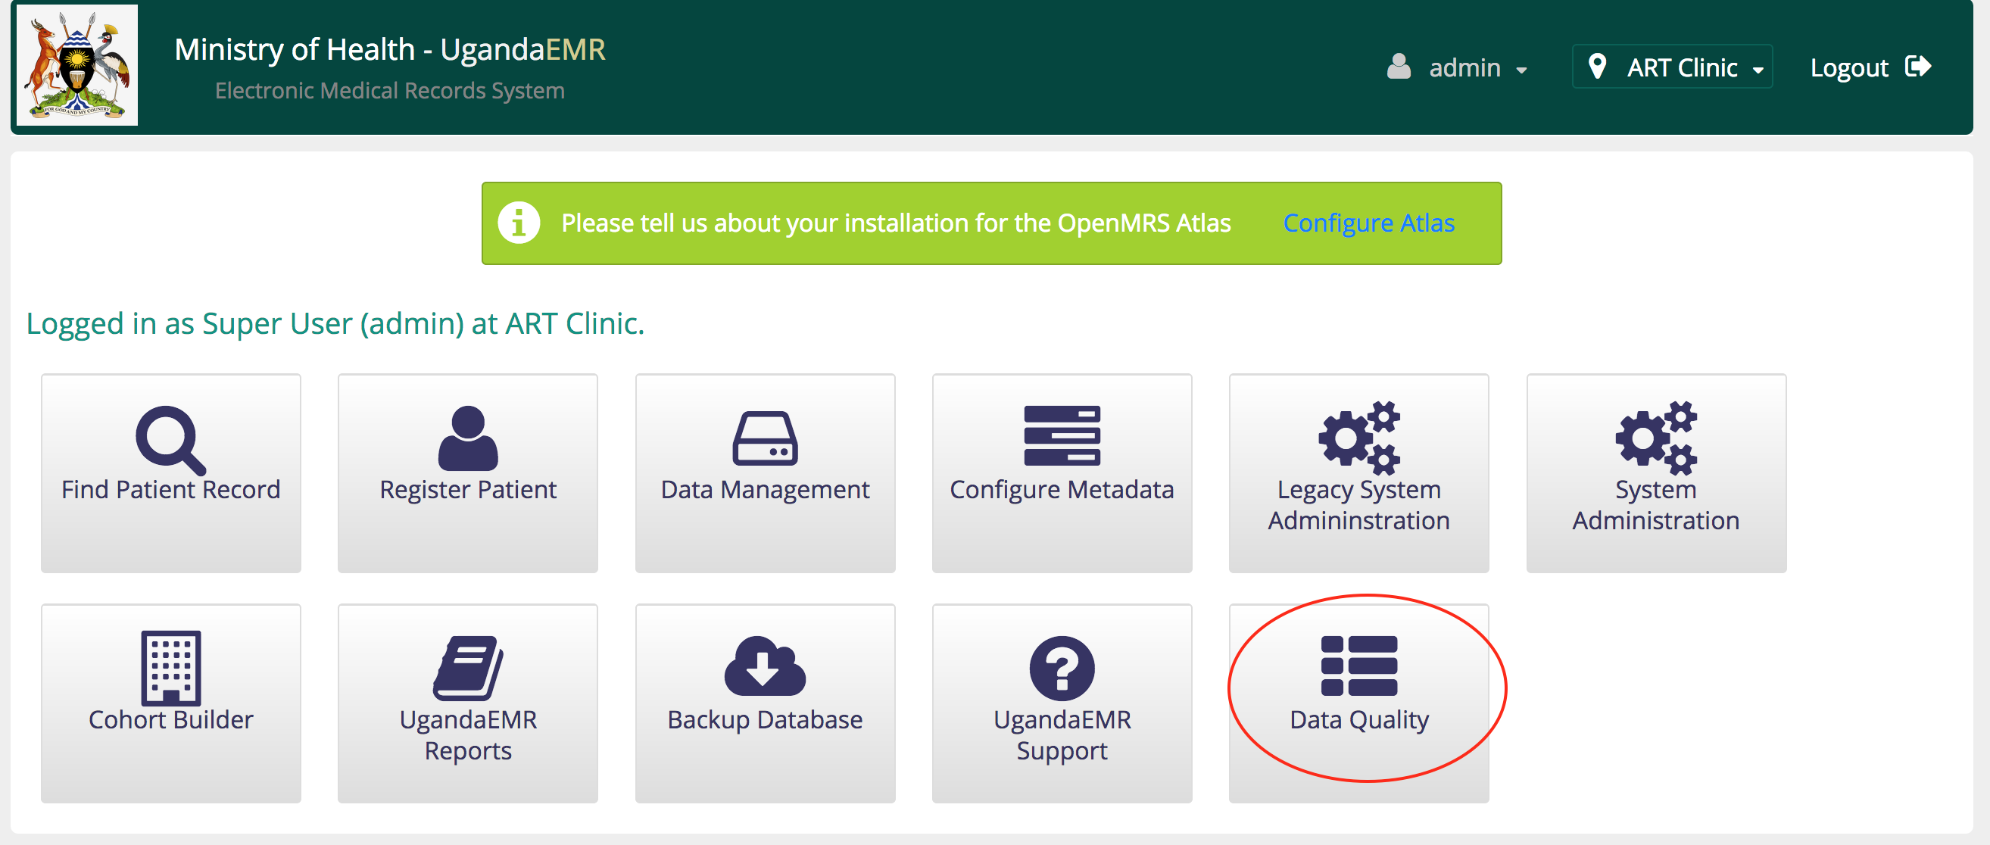Viewport: 1990px width, 845px height.
Task: Open UgandaEMR Reports book icon
Action: pyautogui.click(x=467, y=667)
